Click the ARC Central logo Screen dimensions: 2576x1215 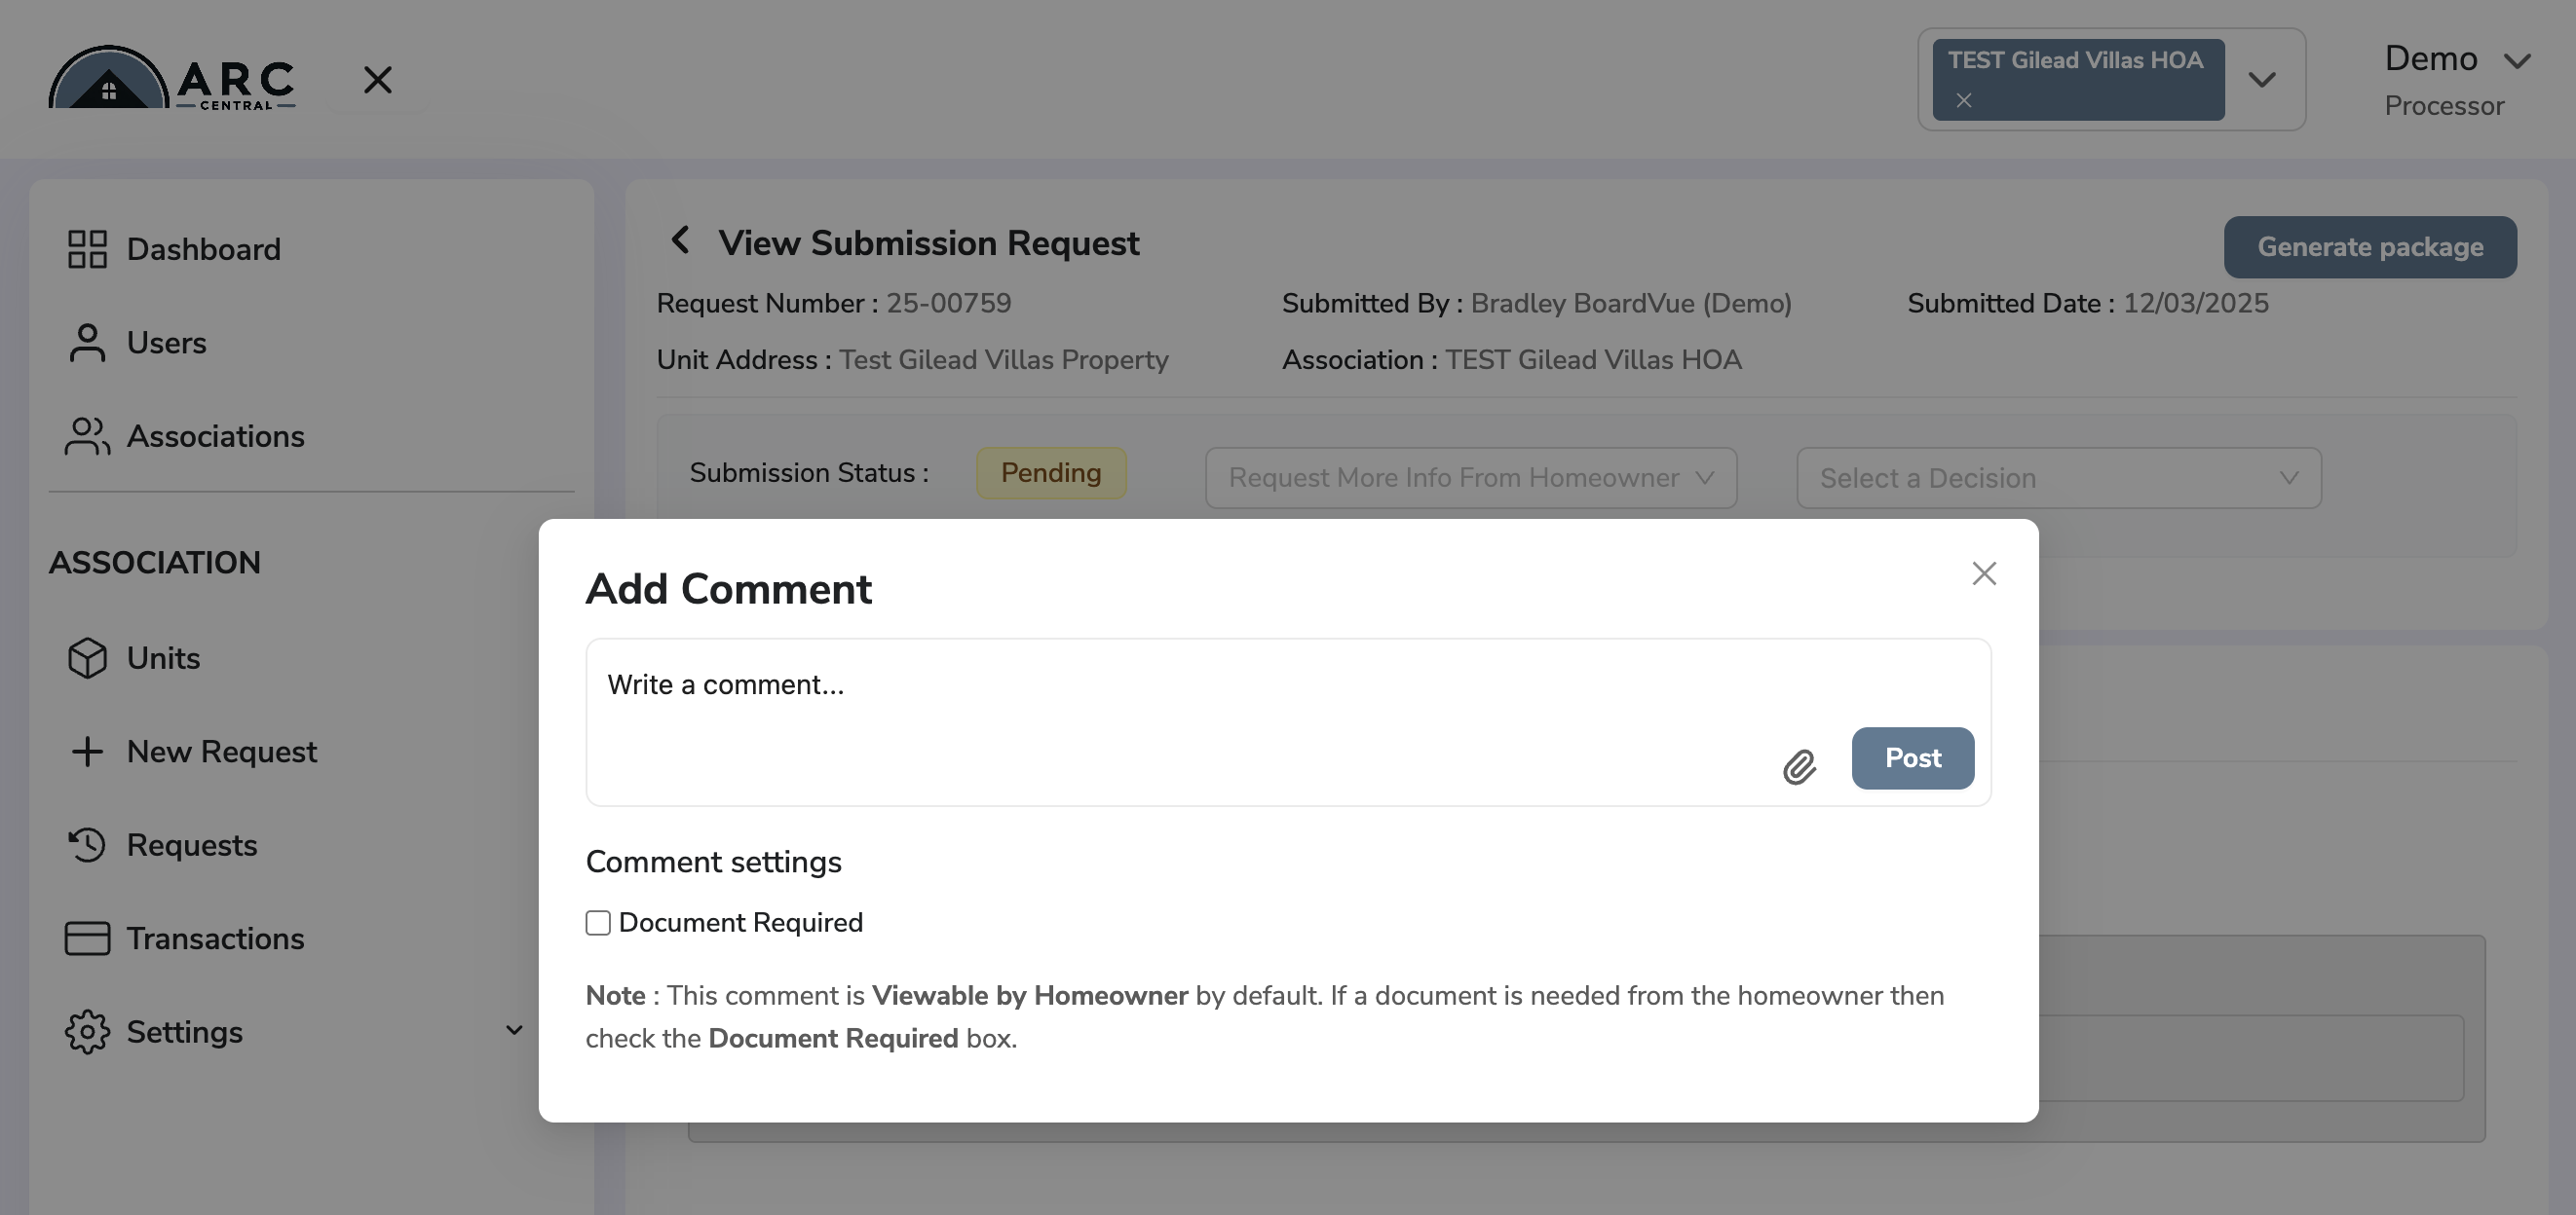pyautogui.click(x=172, y=78)
